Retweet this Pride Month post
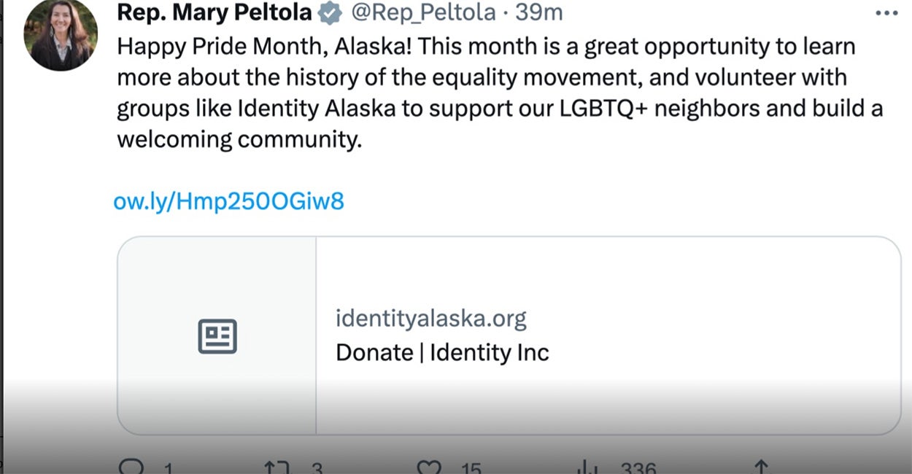 click(x=277, y=467)
